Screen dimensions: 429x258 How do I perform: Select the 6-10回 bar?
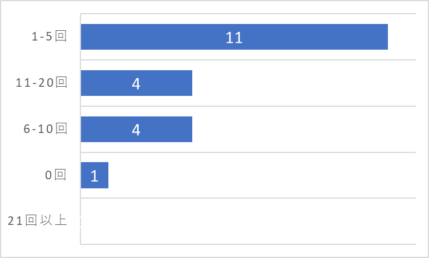coord(136,129)
